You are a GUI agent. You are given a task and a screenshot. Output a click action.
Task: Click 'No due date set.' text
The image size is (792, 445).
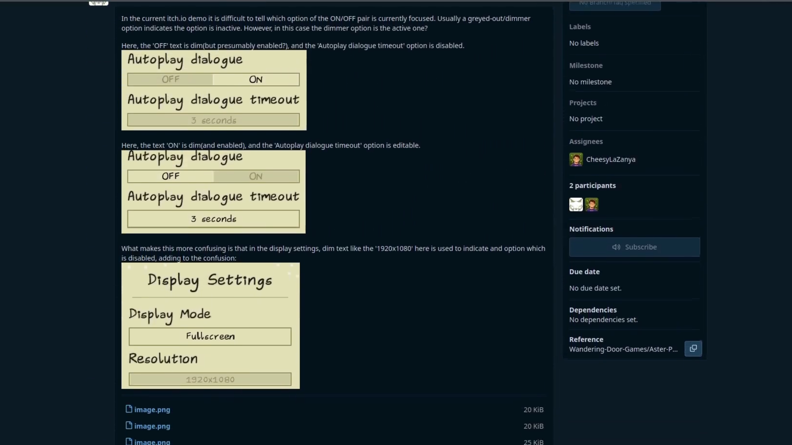pos(595,288)
